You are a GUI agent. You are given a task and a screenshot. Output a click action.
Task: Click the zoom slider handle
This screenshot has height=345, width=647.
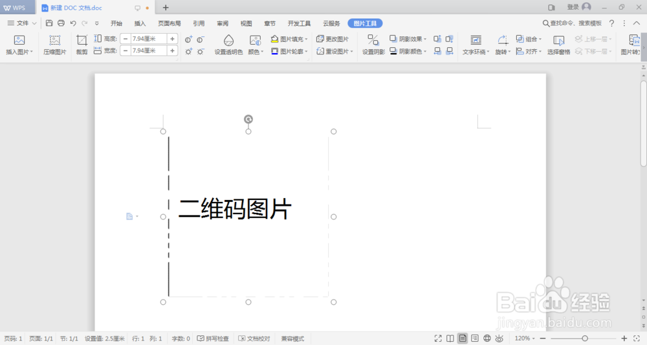[x=585, y=339]
